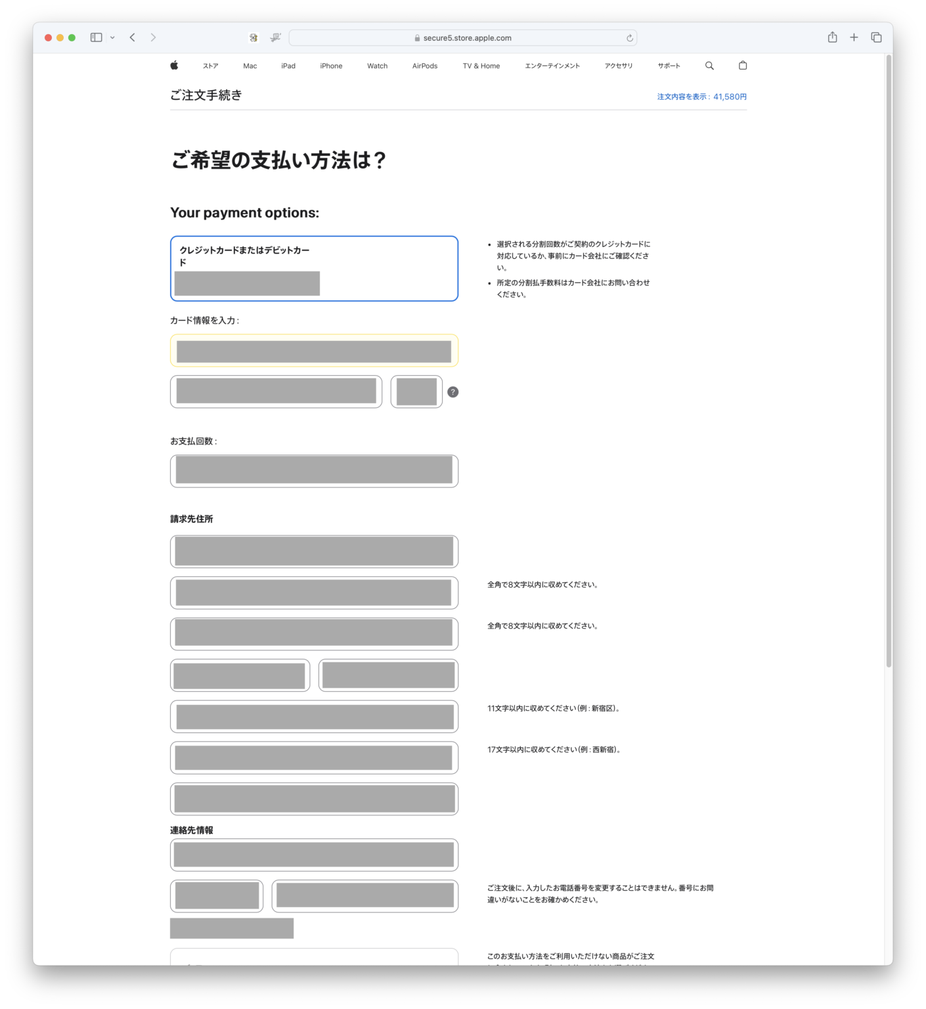Open the サポート link in navigation
926x1009 pixels.
(x=669, y=66)
